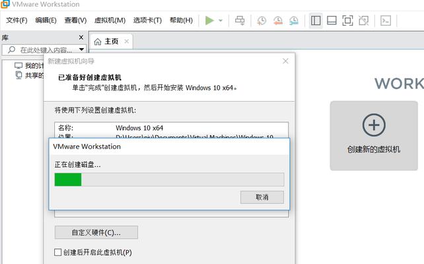
Task: Switch to the 主页 tab
Action: tap(111, 42)
